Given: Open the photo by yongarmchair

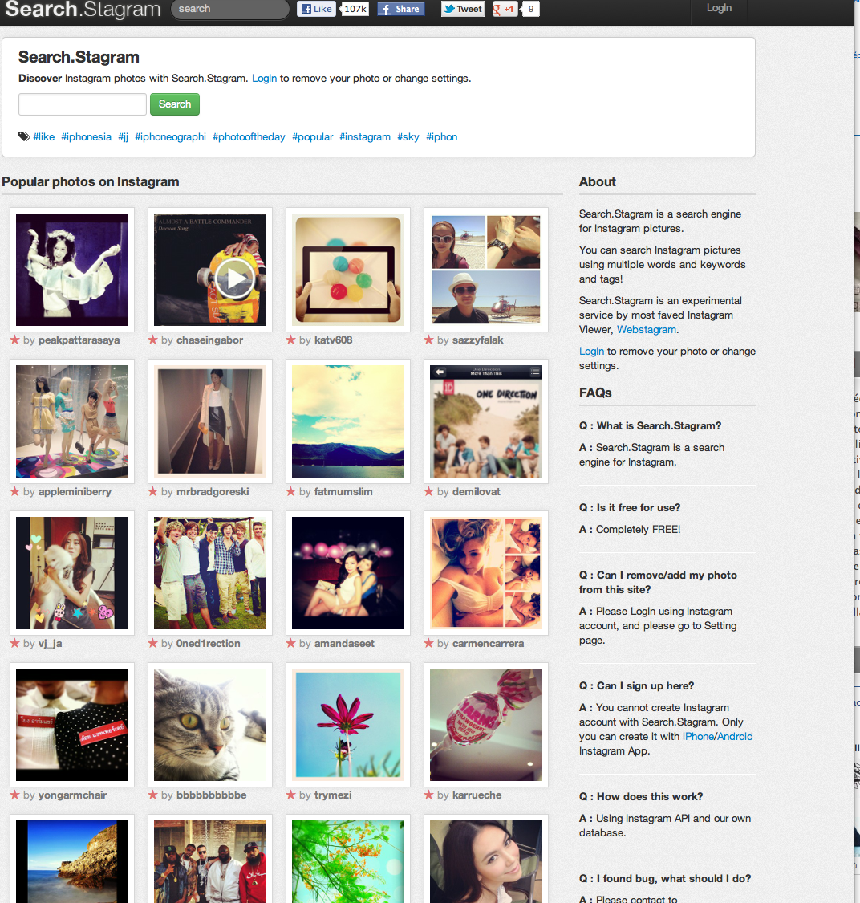Looking at the screenshot, I should [x=72, y=725].
